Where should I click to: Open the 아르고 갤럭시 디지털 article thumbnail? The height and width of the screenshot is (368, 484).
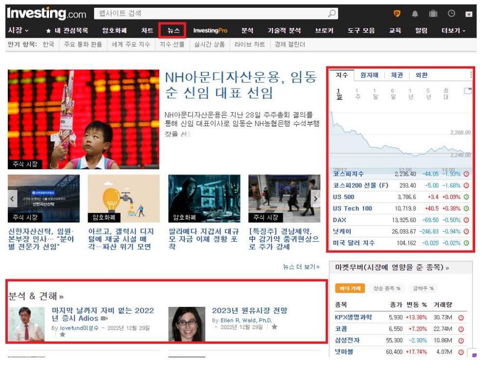pyautogui.click(x=123, y=198)
